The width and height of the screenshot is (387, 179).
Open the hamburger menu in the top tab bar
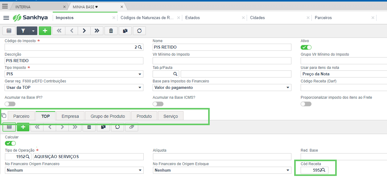coord(5,6)
